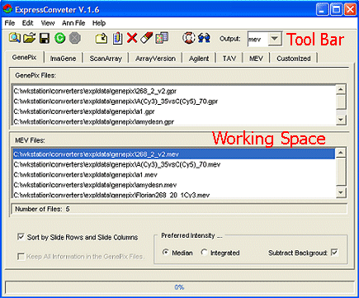Select the Median intensity radio button
This screenshot has width=359, height=298.
click(x=166, y=253)
